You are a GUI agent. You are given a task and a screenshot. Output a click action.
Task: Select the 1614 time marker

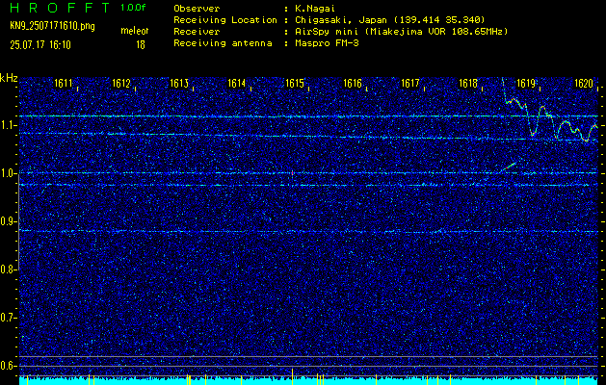click(x=237, y=83)
